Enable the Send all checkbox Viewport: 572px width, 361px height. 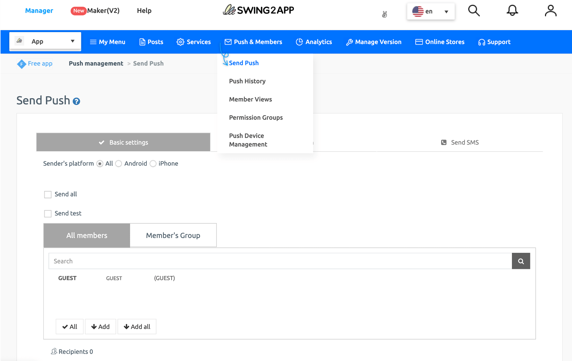point(48,194)
